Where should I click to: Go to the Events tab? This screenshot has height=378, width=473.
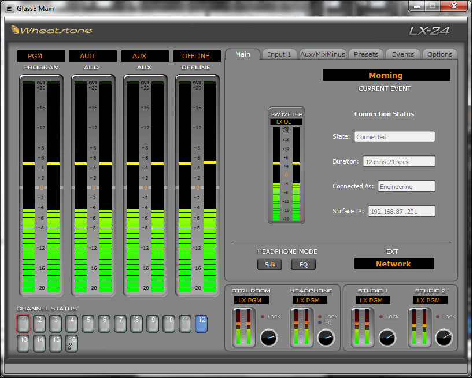402,54
